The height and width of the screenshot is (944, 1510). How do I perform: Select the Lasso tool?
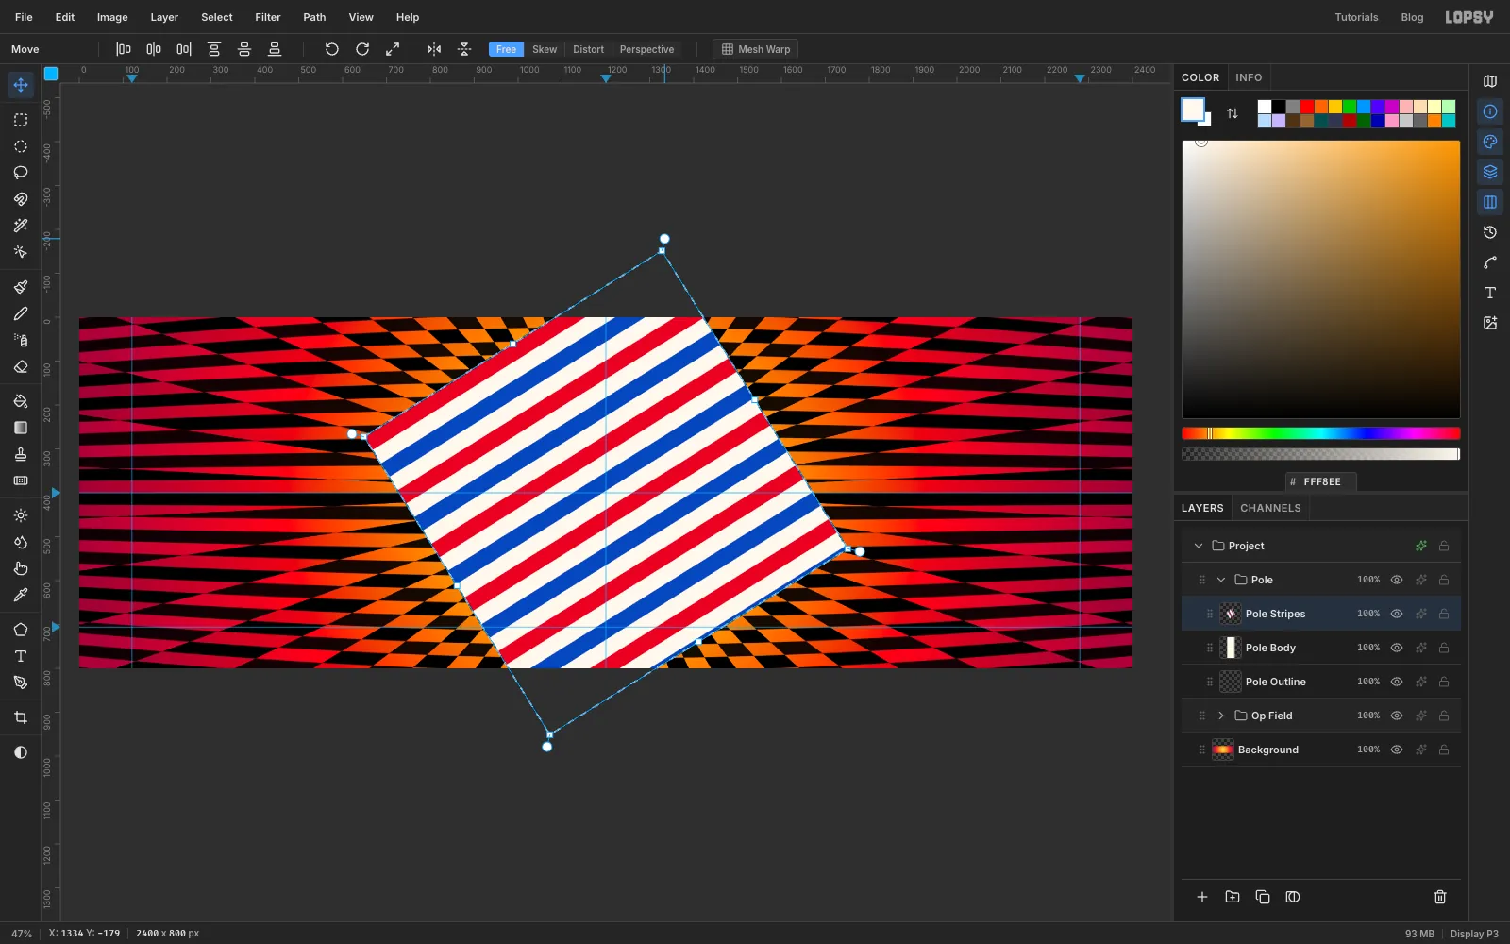(21, 173)
